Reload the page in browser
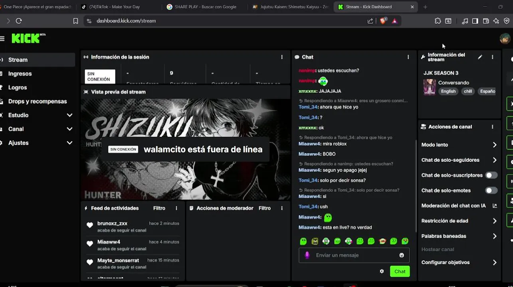The height and width of the screenshot is (287, 513). 19,21
